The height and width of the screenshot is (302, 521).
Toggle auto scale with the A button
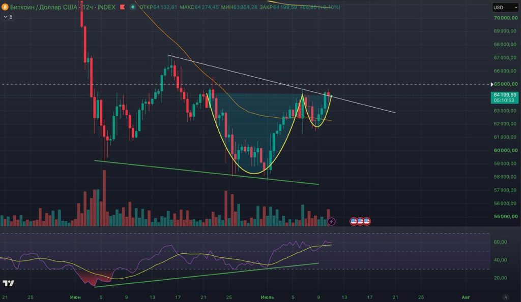point(505,297)
